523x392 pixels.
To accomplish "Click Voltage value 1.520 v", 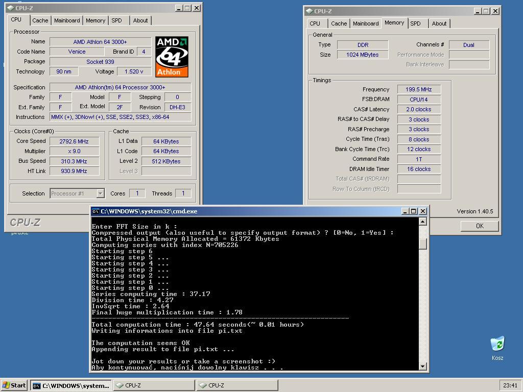I will (134, 71).
